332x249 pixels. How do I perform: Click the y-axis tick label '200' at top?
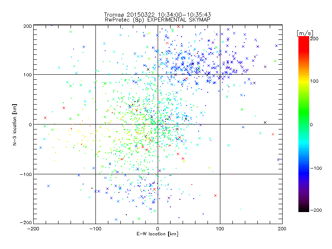[28, 26]
